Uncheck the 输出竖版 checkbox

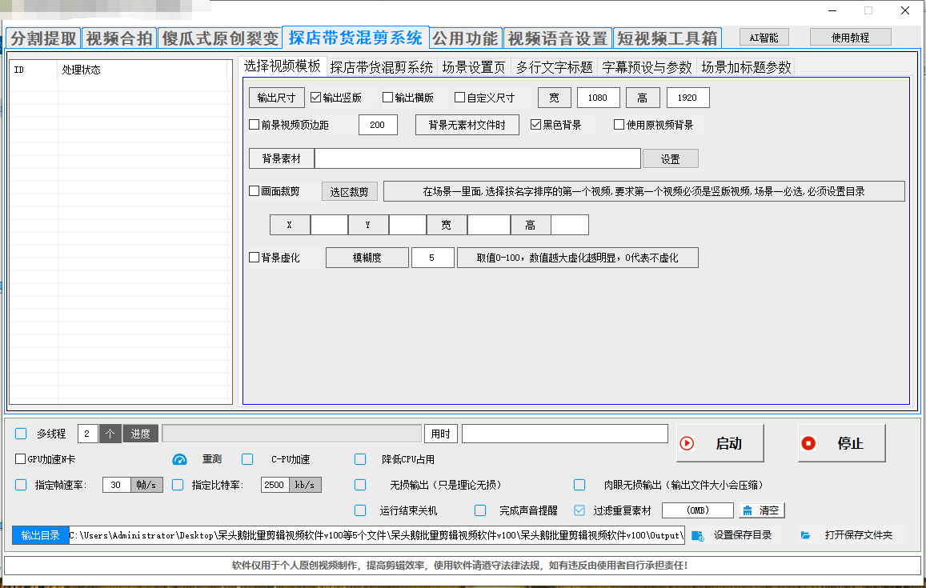click(316, 98)
